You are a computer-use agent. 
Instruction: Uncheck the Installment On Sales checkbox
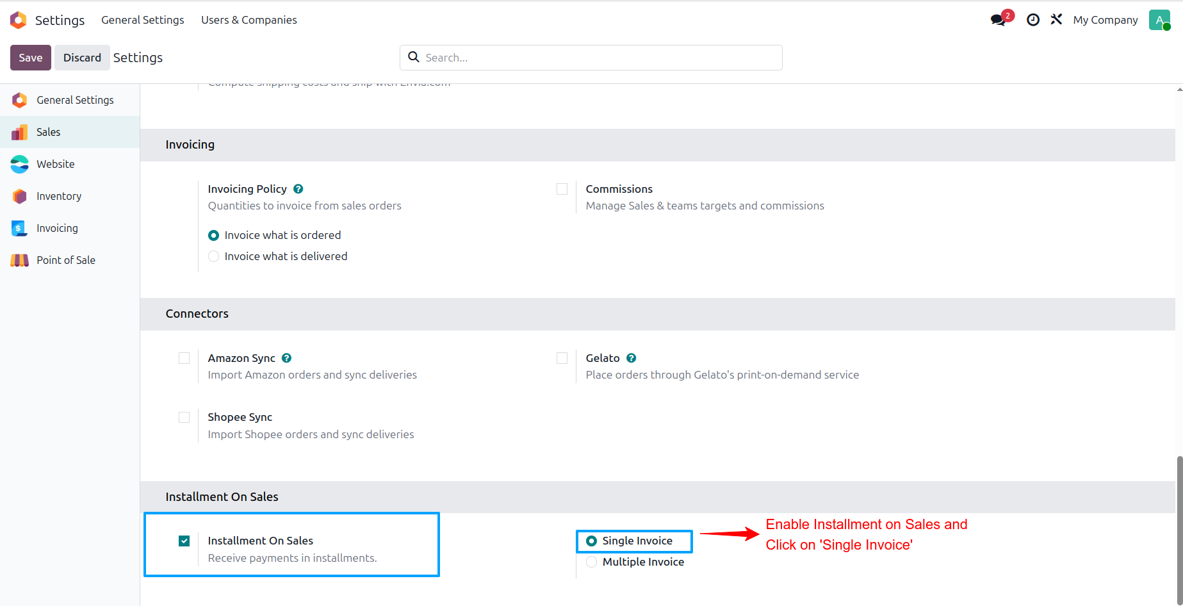pos(184,541)
